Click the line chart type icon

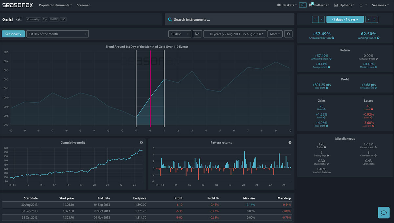coord(197,34)
